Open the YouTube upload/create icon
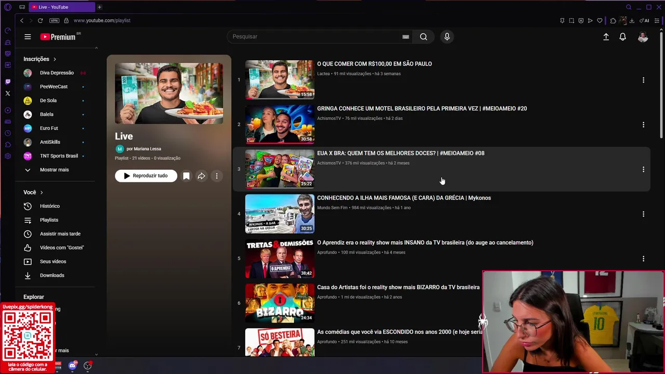The image size is (665, 374). [x=606, y=37]
